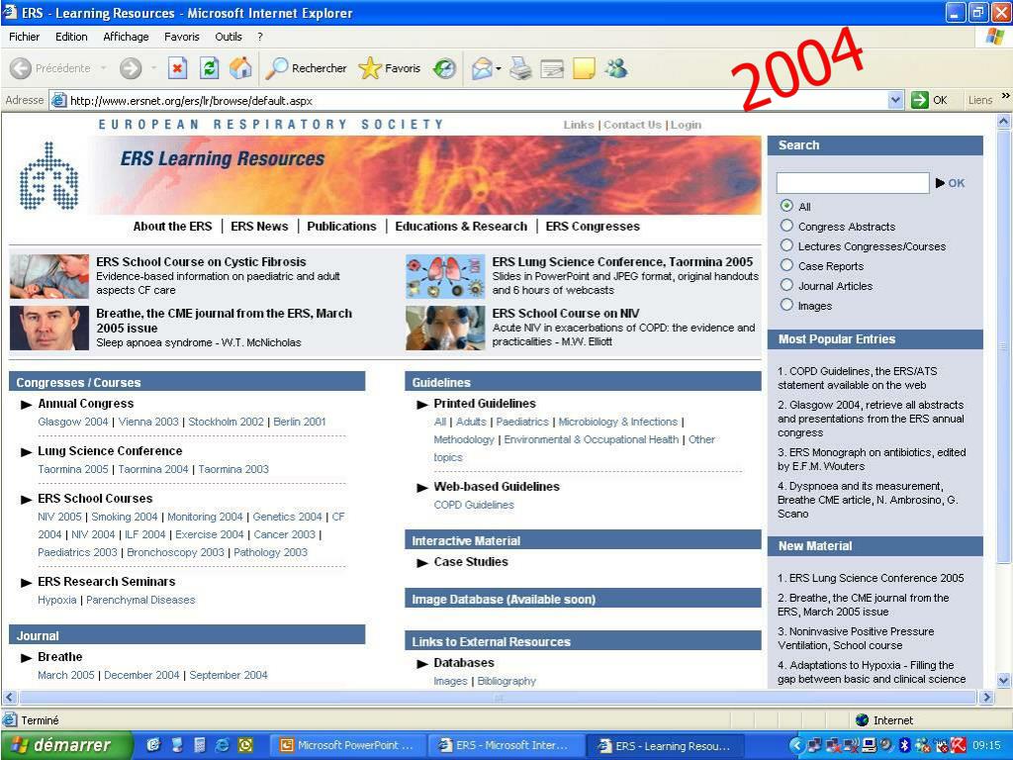
Task: Click the green OK go arrow
Action: [919, 100]
